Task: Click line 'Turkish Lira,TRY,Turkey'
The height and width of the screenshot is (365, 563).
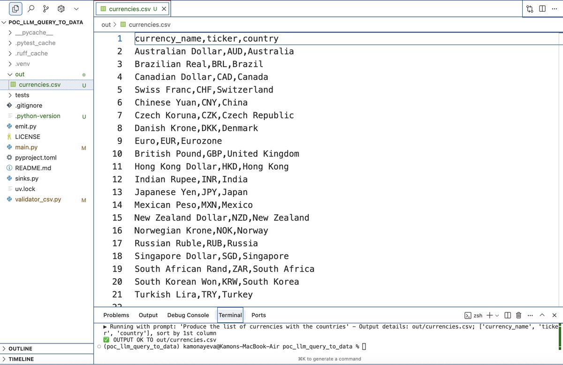Action: pos(194,295)
